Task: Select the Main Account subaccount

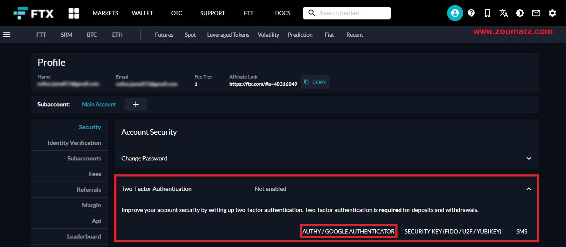Action: pyautogui.click(x=99, y=104)
